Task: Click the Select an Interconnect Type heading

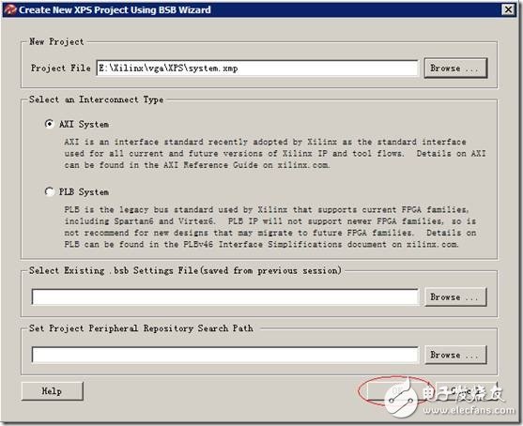Action: pos(96,99)
